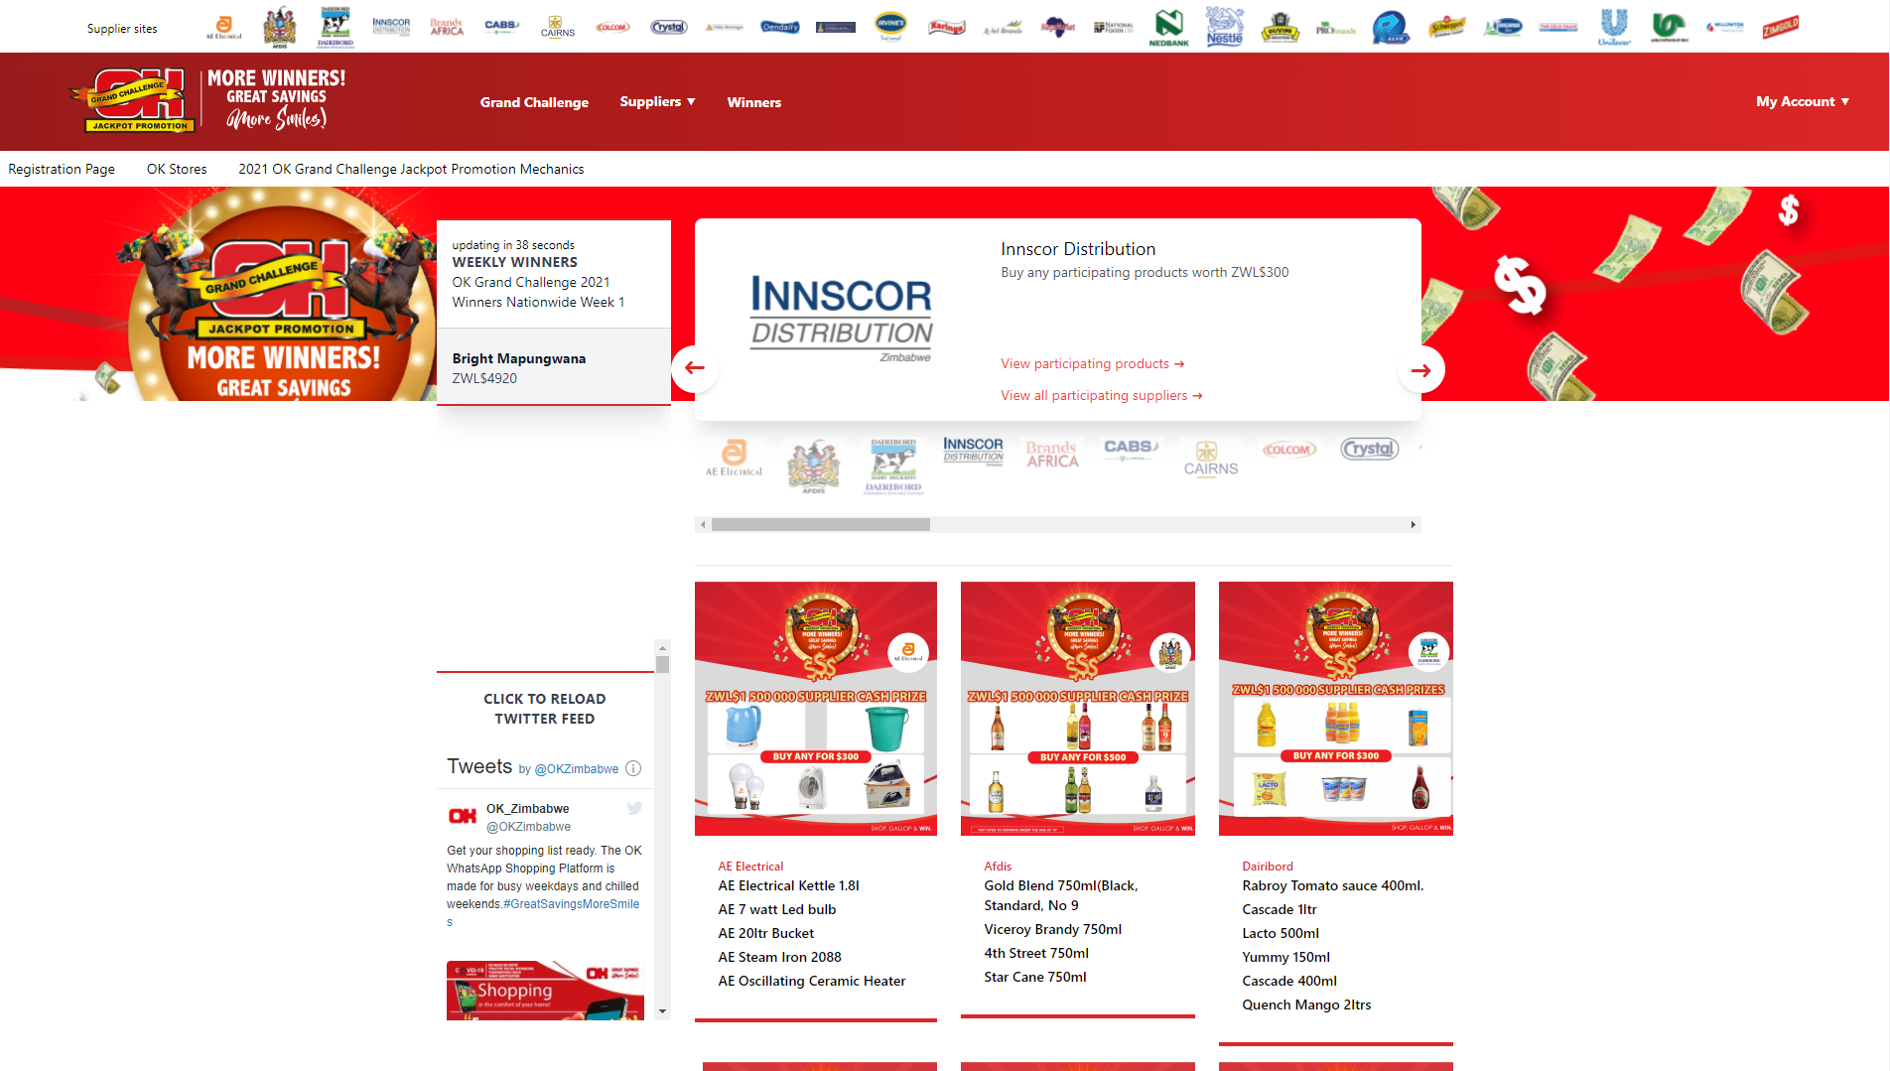
Task: Click the Twitter info icon beside @OKZimbabwe
Action: [x=633, y=768]
